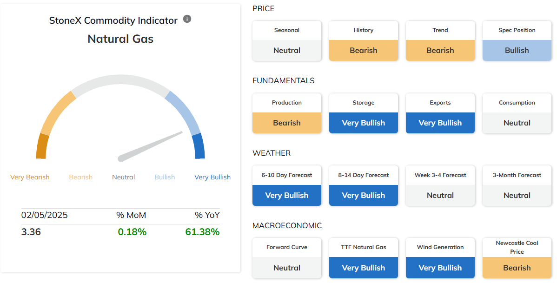557x283 pixels.
Task: Click the info icon beside StoneX Commodity Indicator
Action: point(187,19)
